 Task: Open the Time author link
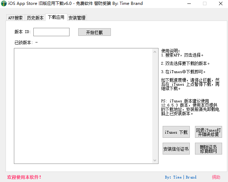tap(177, 177)
